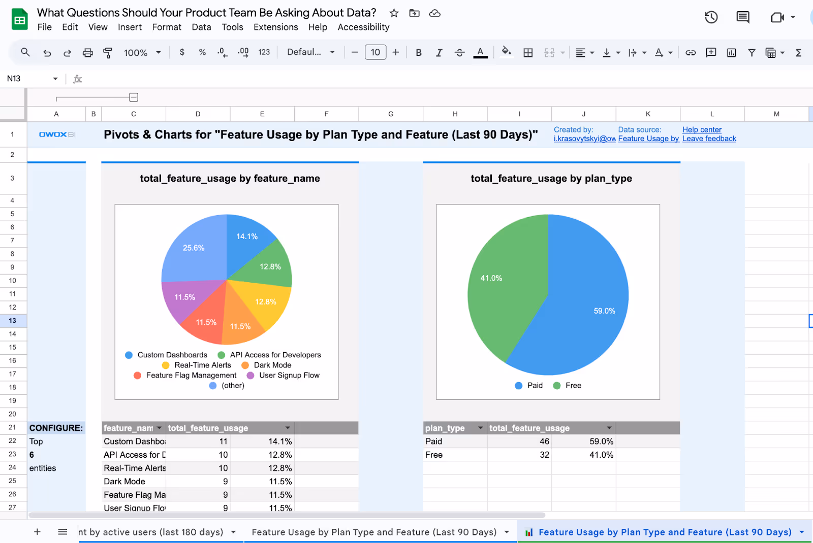The height and width of the screenshot is (543, 813).
Task: Open vertical align dropdown
Action: [x=611, y=52]
